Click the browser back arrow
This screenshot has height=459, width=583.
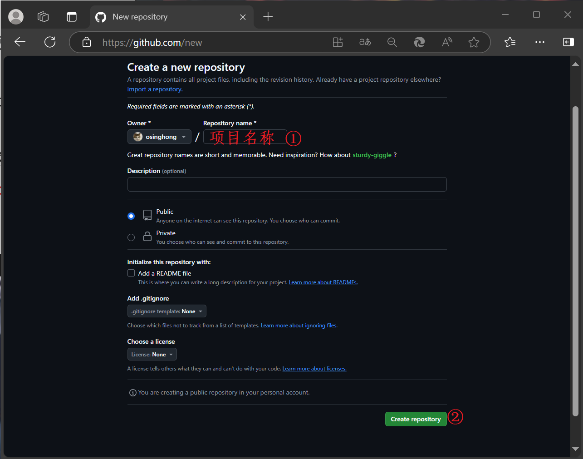[x=20, y=42]
